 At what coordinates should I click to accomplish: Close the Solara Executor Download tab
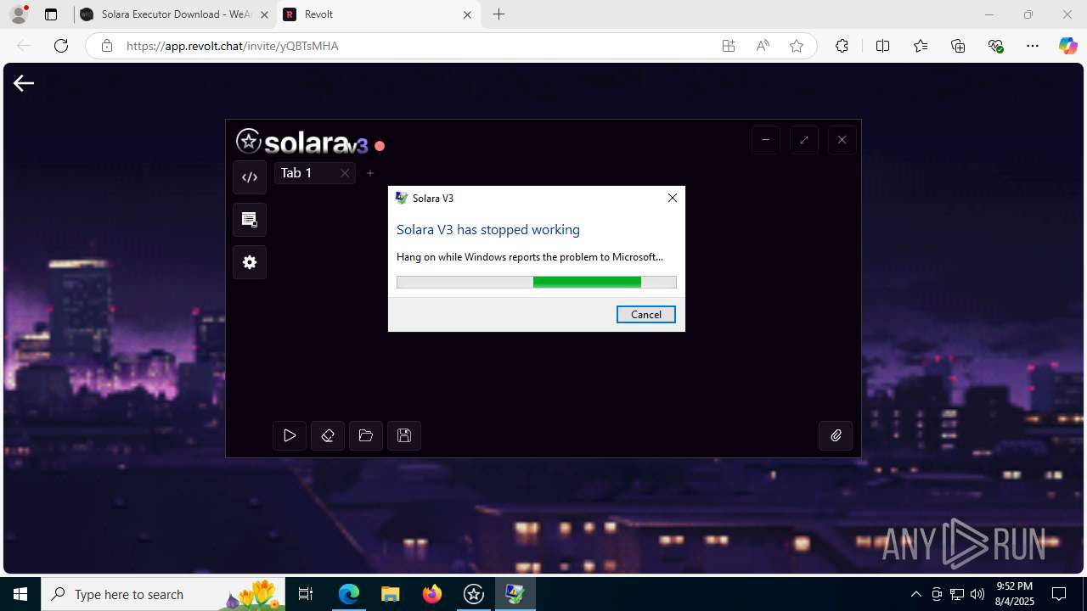[x=264, y=14]
